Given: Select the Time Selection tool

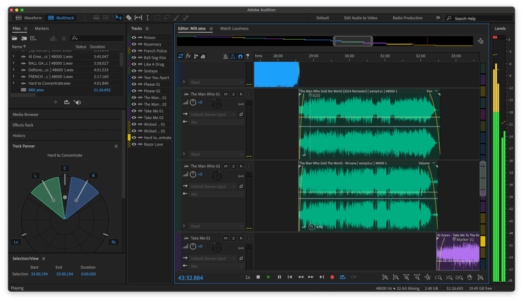Looking at the screenshot, I should [147, 18].
